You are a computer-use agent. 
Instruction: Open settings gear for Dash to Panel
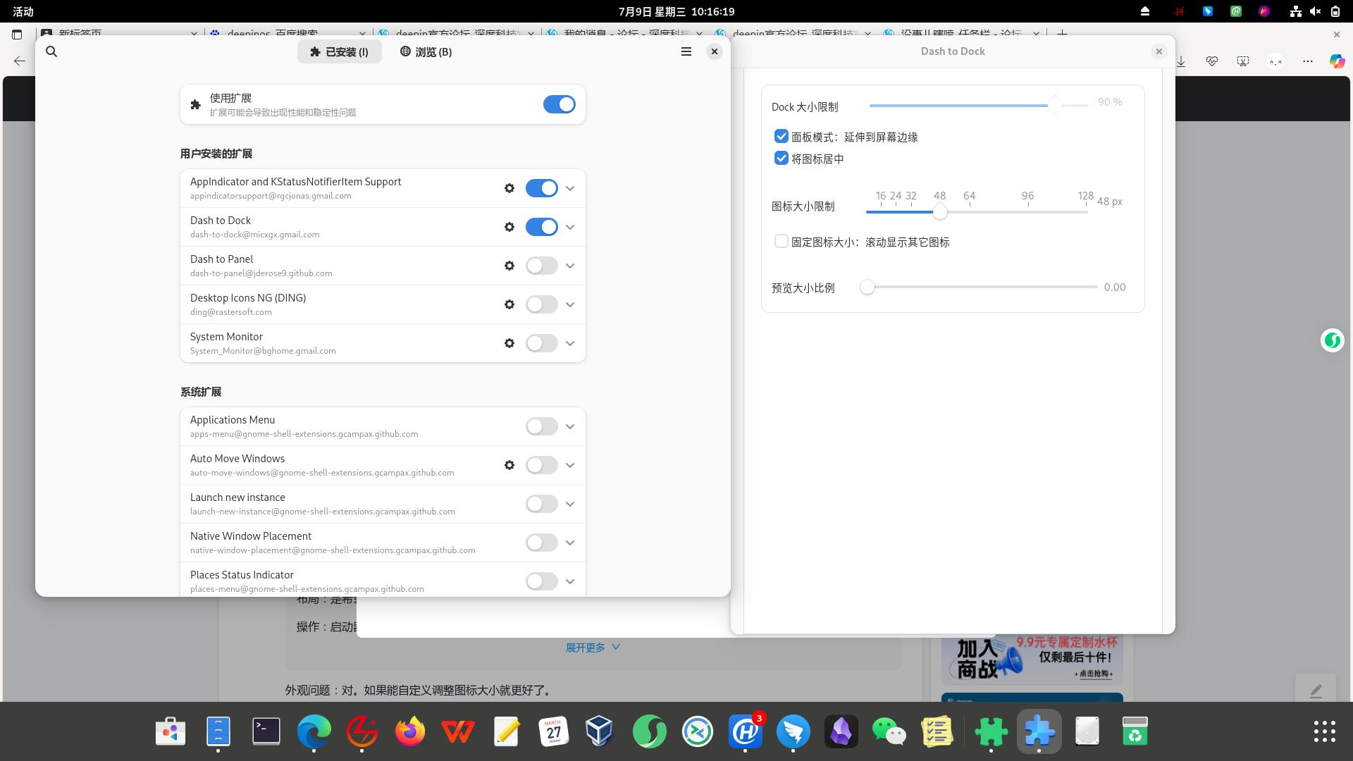click(509, 266)
